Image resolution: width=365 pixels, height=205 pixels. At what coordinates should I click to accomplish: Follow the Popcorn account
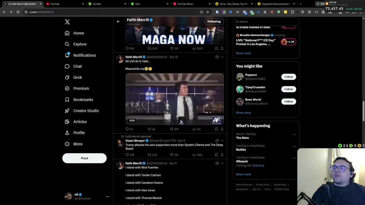[x=289, y=77]
